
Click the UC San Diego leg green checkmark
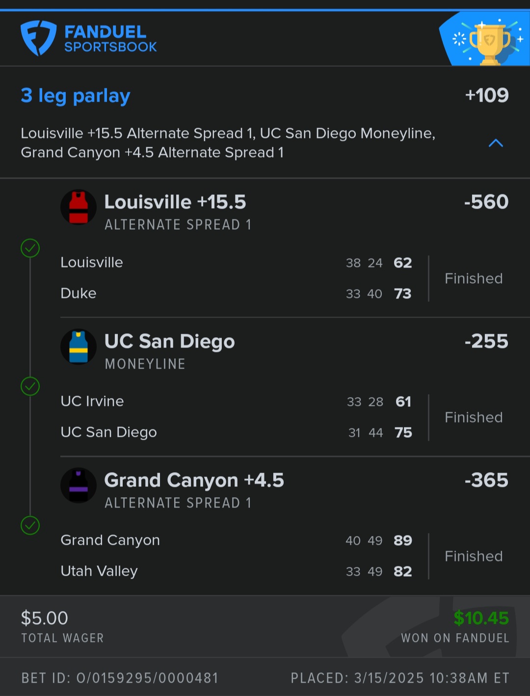[x=30, y=387]
